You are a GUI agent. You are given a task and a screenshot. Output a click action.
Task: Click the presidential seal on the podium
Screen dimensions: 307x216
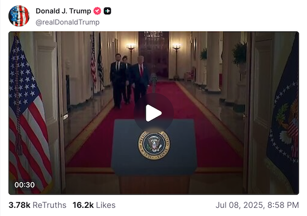pos(154,145)
